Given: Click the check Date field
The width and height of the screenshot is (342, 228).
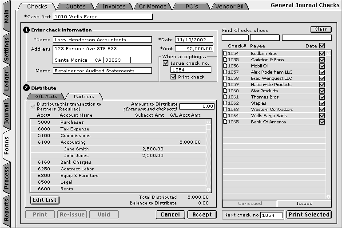Looking at the screenshot, I should click(194, 39).
